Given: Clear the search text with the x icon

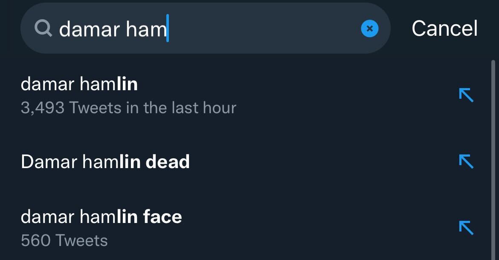Looking at the screenshot, I should (x=370, y=29).
